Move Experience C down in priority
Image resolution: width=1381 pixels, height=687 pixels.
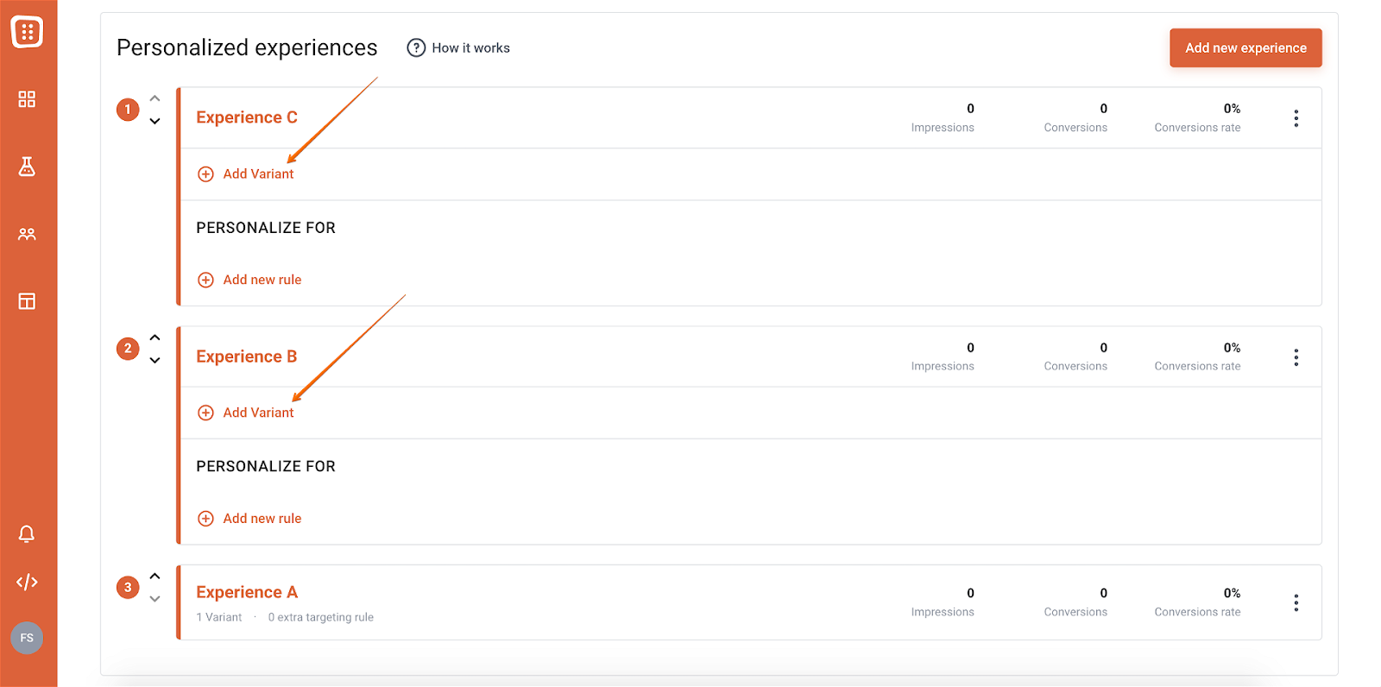(155, 122)
